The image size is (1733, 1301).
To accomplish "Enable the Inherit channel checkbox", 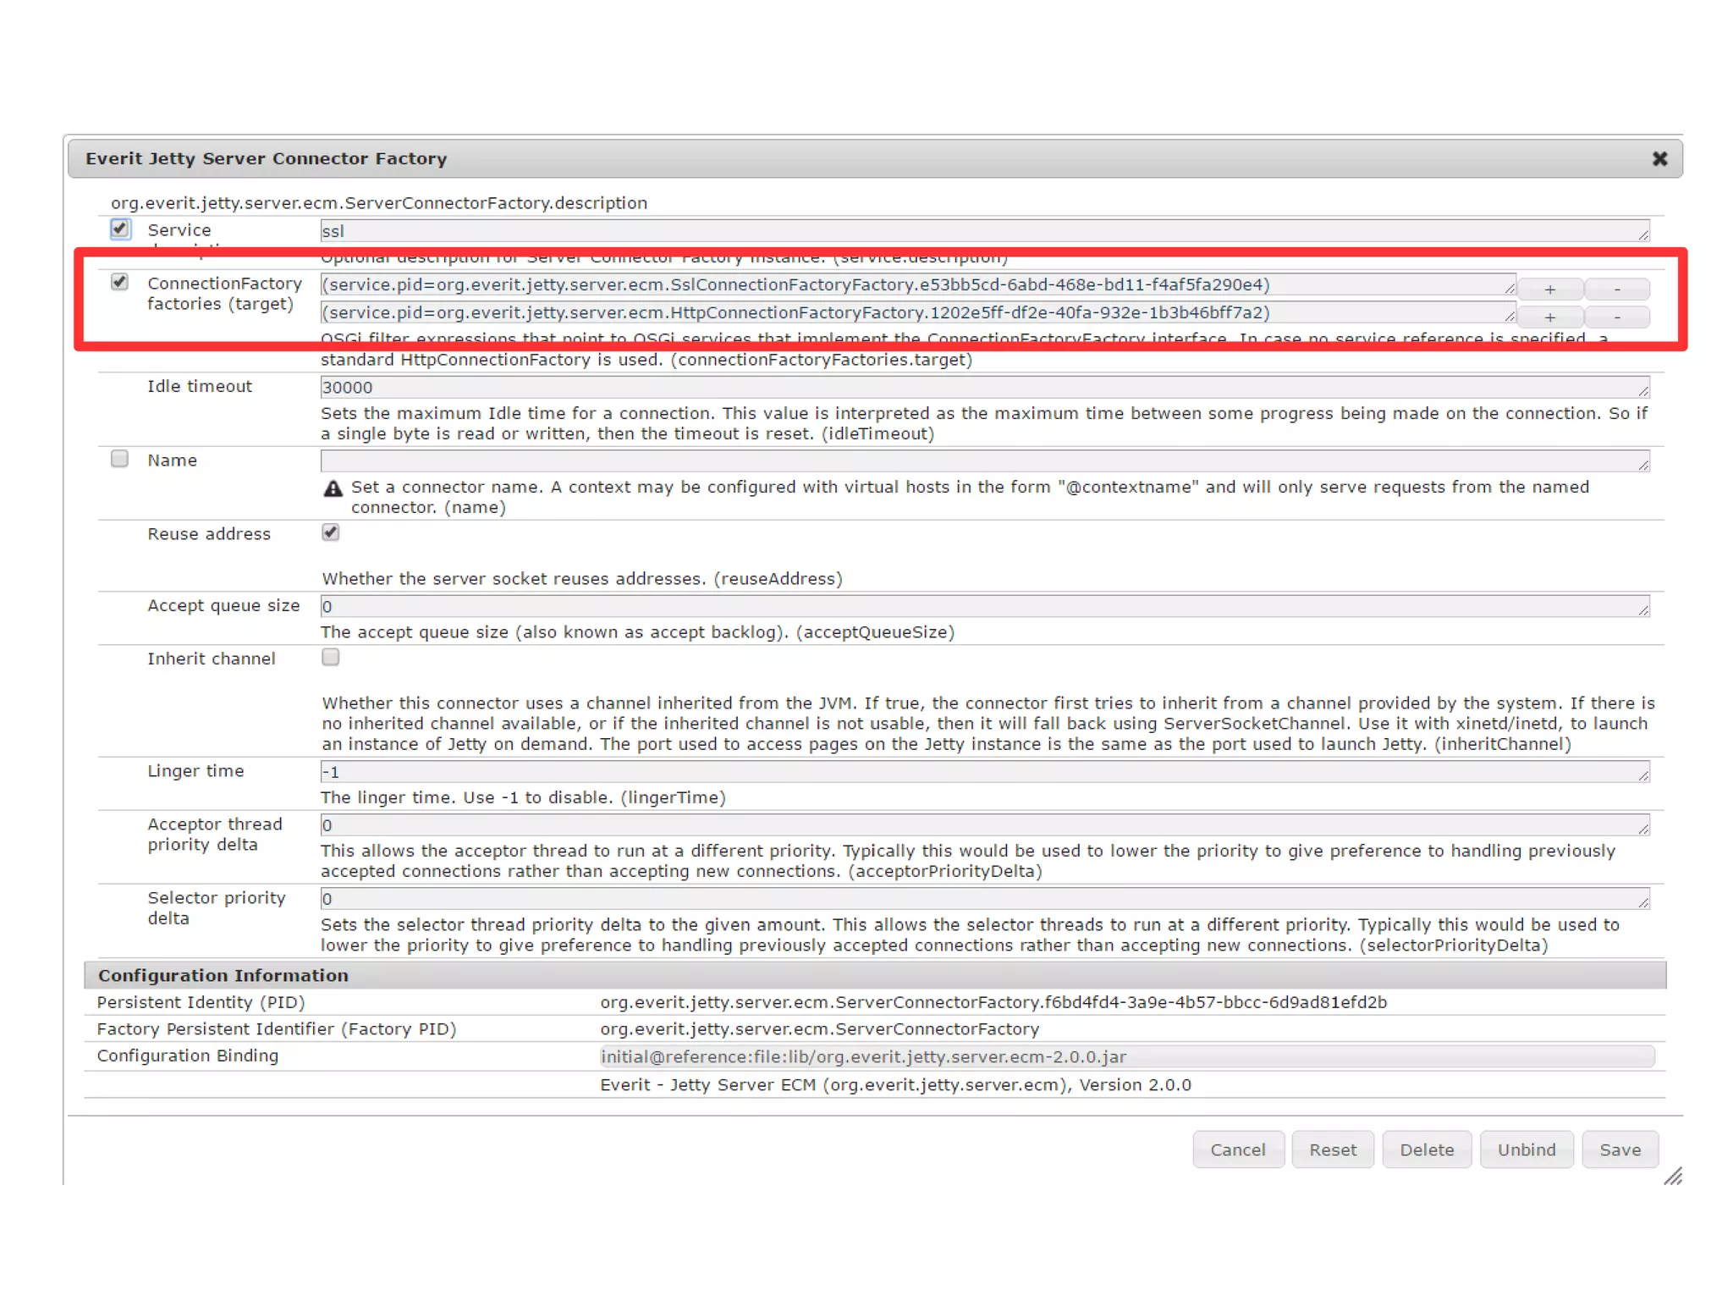I will coord(331,658).
